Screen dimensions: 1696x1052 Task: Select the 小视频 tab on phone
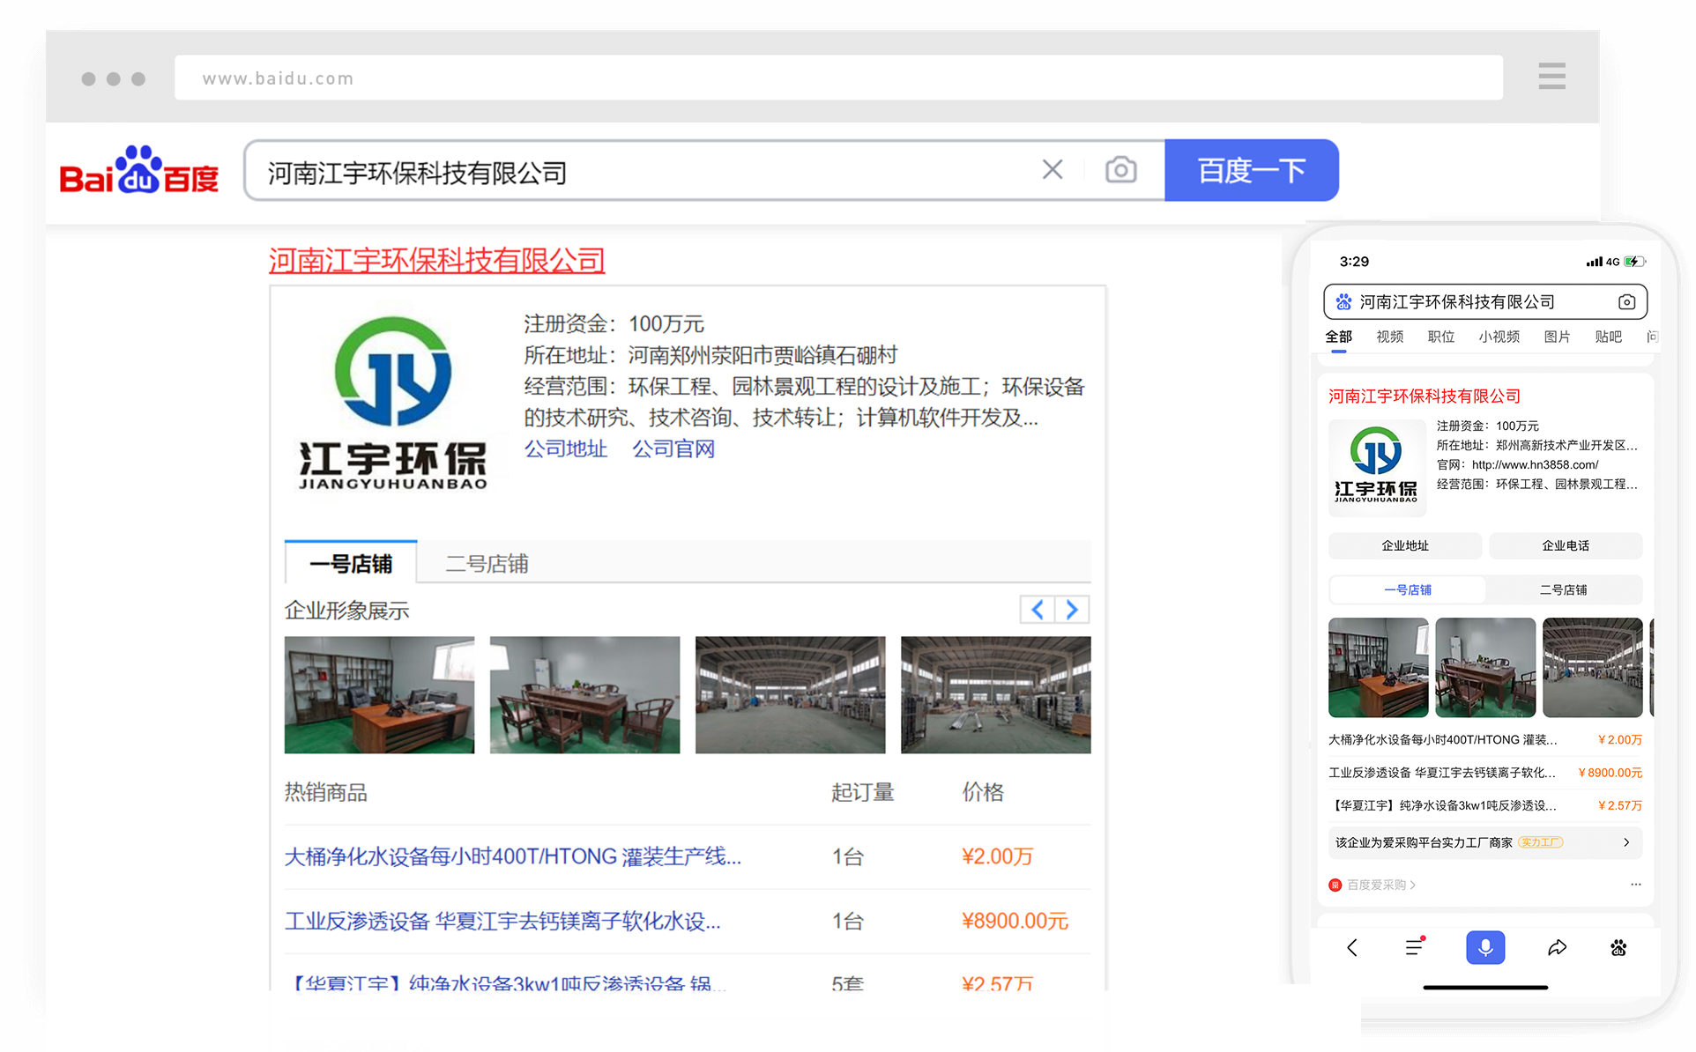(1499, 337)
